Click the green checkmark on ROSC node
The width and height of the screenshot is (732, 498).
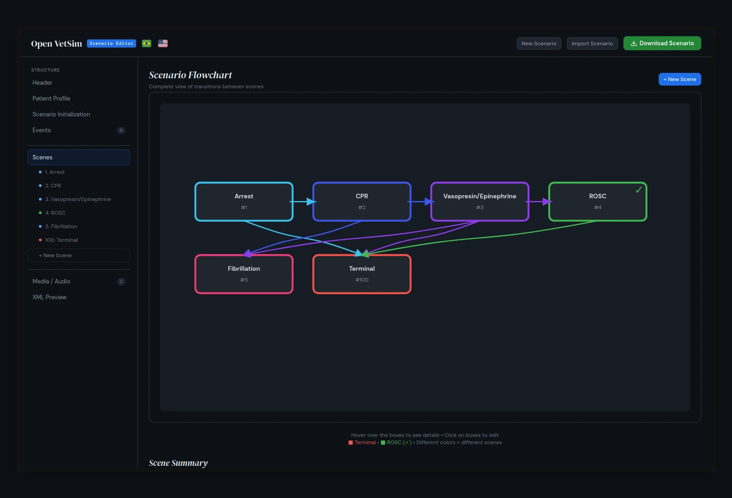pyautogui.click(x=638, y=190)
